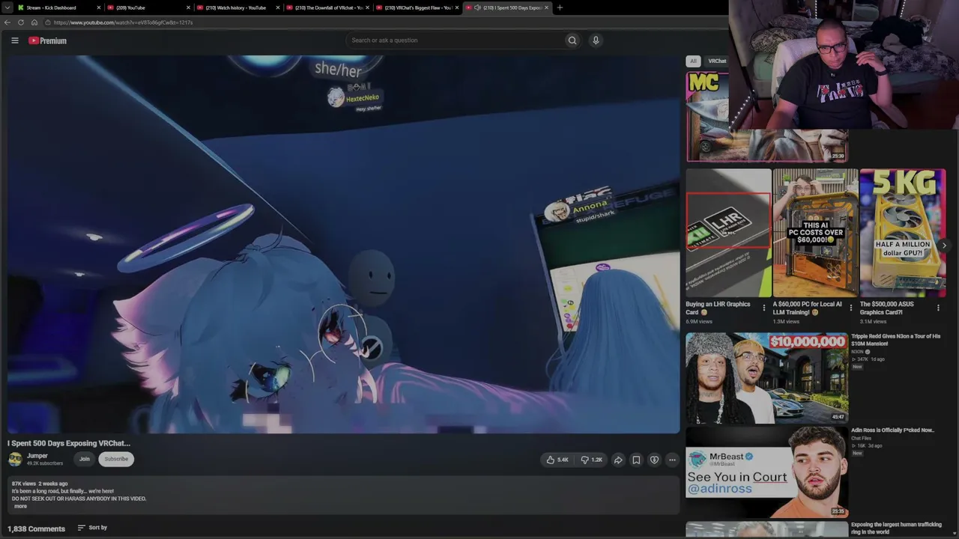Open the Sort by comments dropdown
959x539 pixels.
[x=93, y=528]
